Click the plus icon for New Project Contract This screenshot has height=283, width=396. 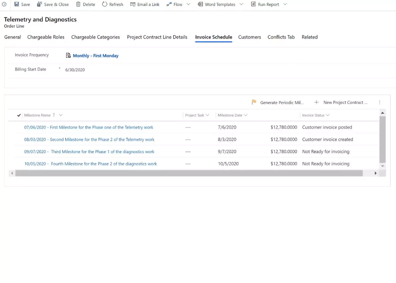(x=316, y=102)
